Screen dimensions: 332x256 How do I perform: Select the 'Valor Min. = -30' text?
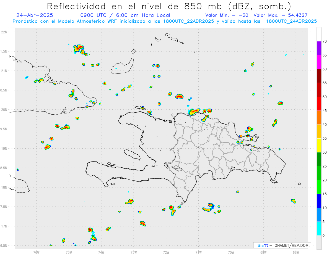[x=227, y=15]
